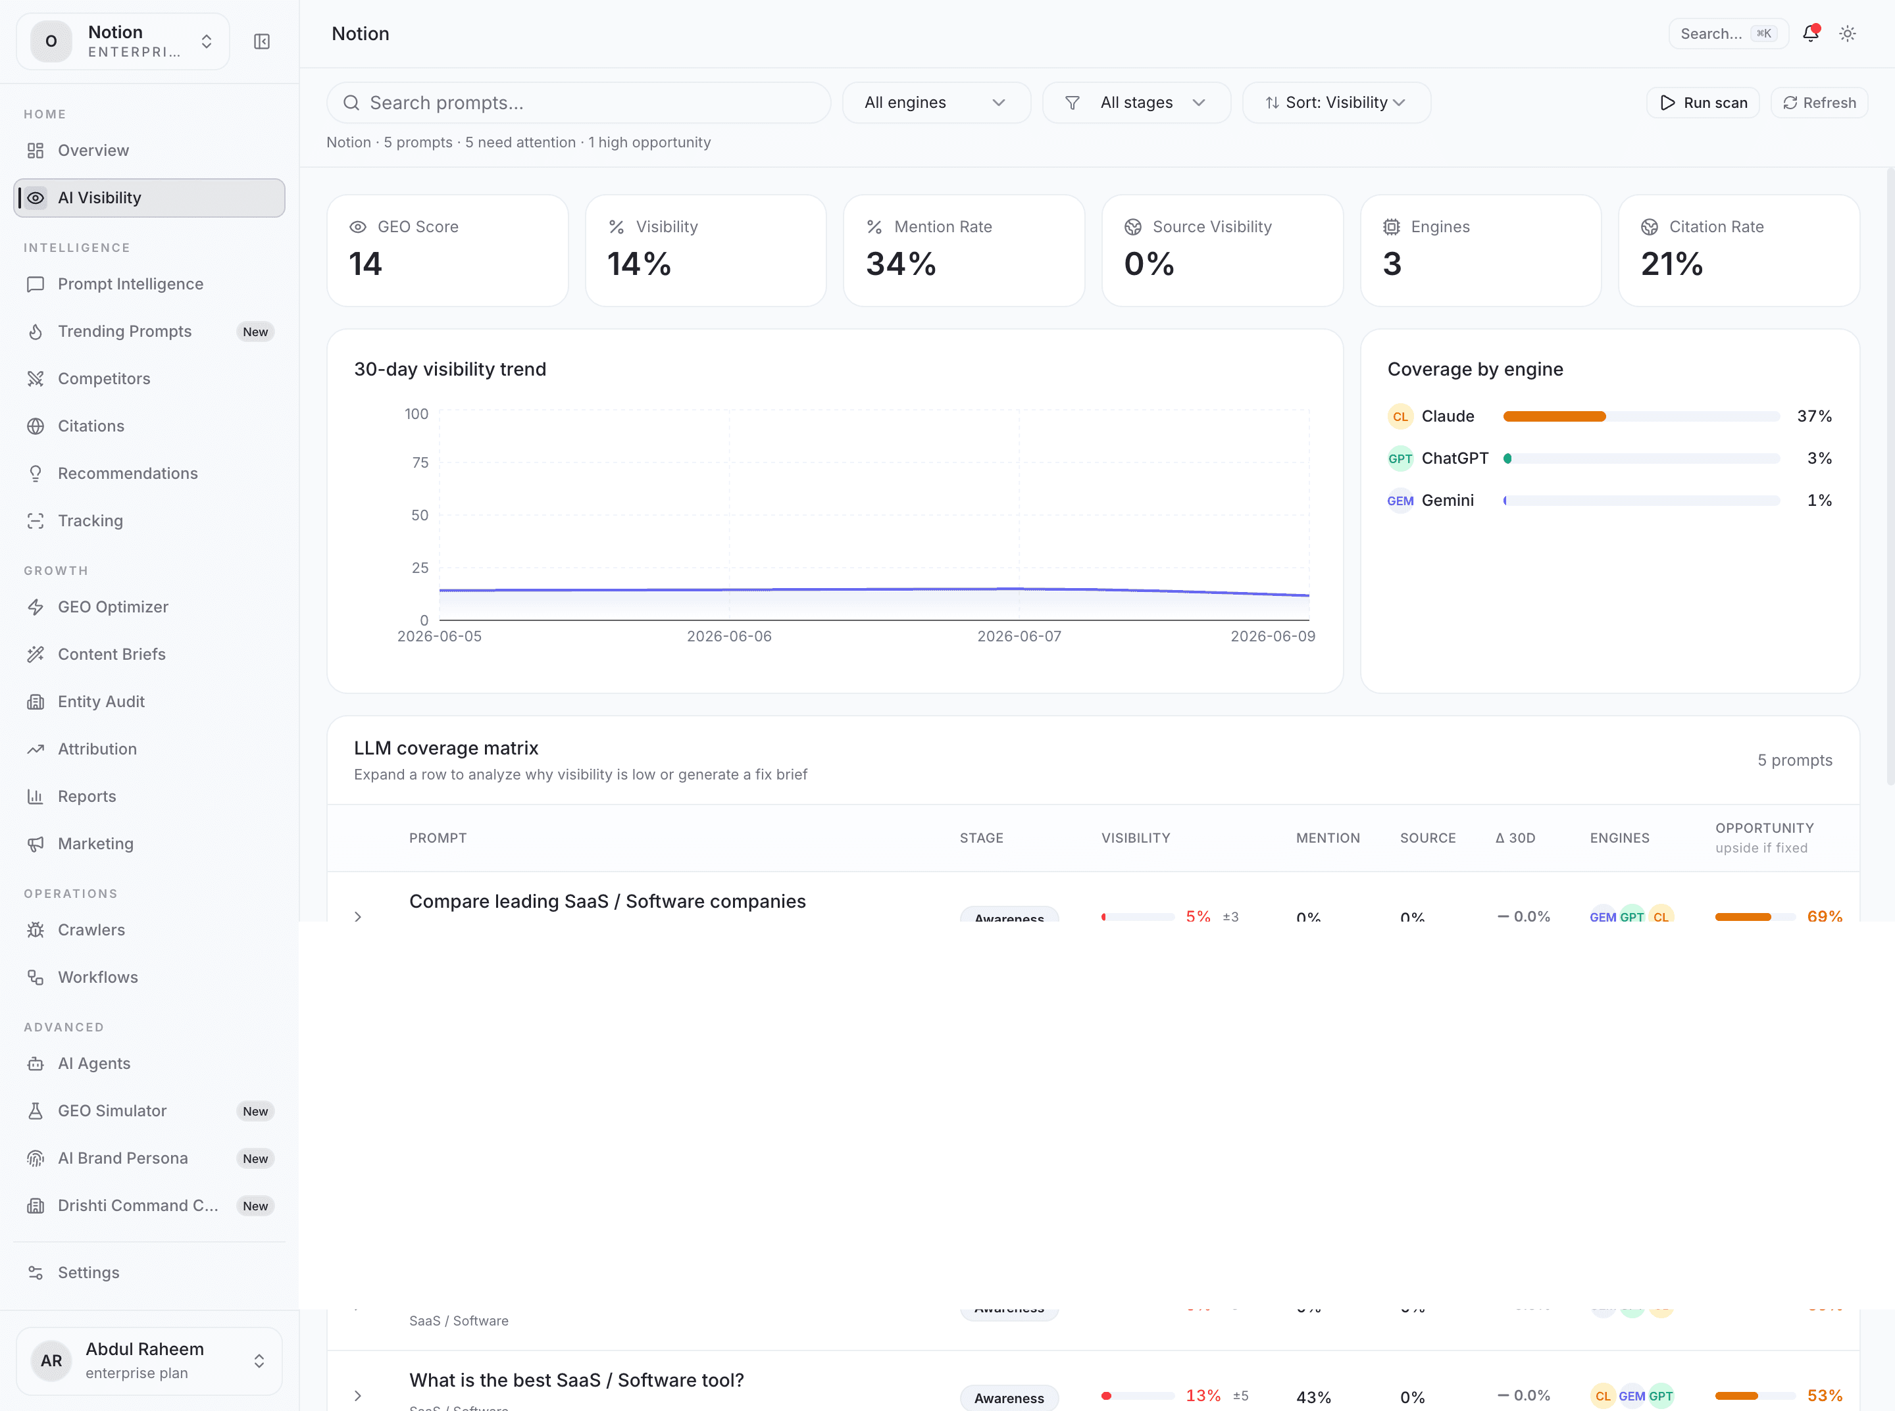This screenshot has height=1411, width=1895.
Task: Click the Engines chip icon
Action: coord(1392,227)
